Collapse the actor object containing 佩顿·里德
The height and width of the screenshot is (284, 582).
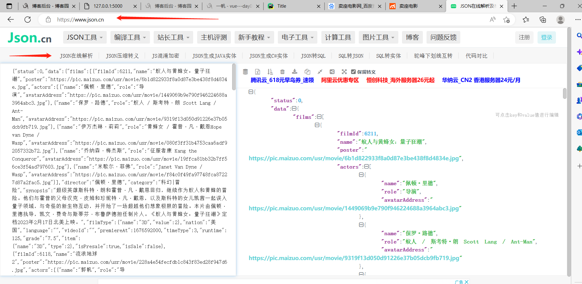point(361,175)
